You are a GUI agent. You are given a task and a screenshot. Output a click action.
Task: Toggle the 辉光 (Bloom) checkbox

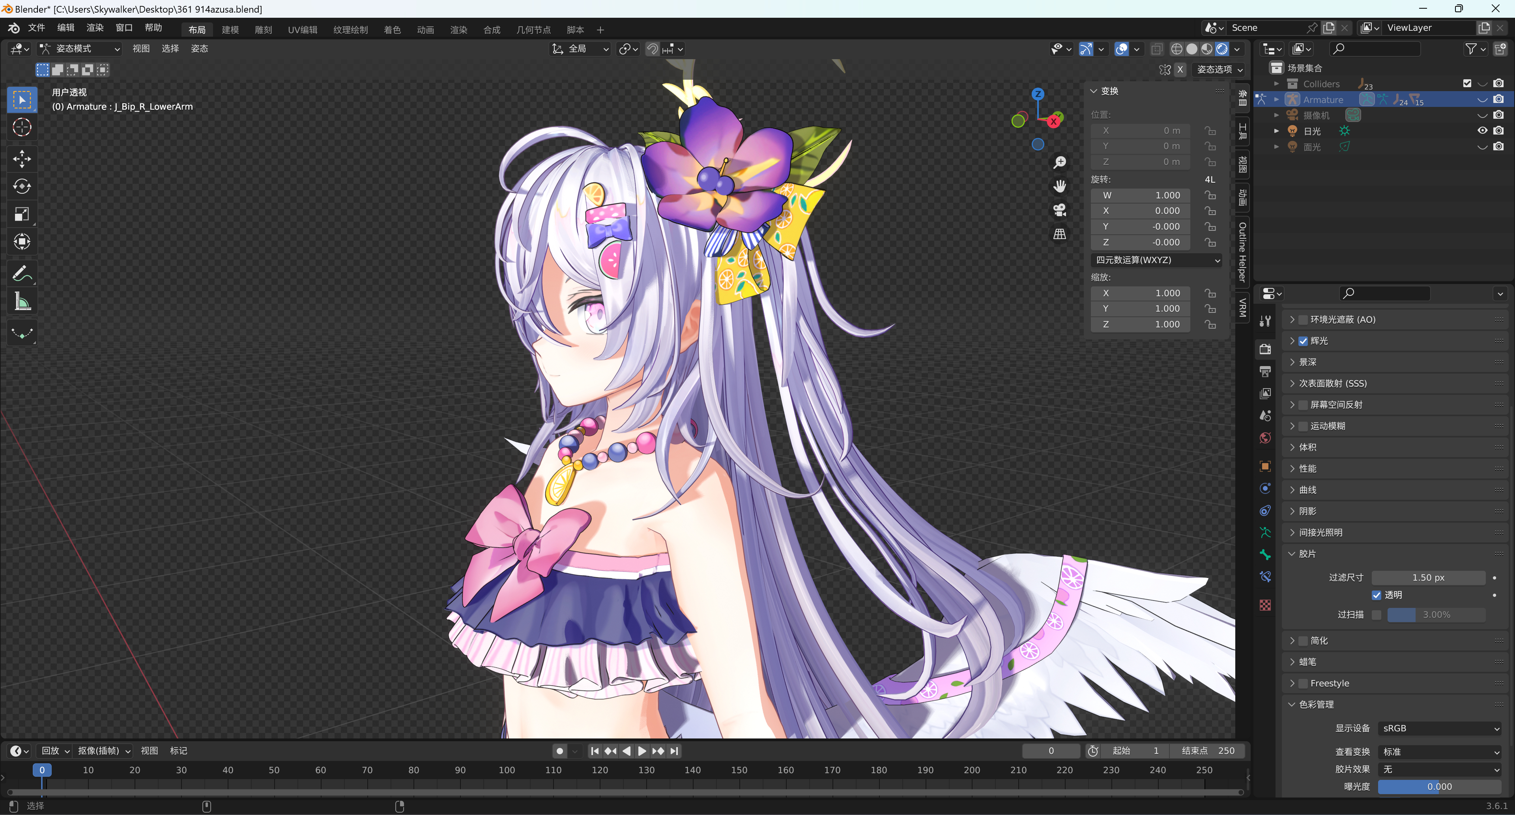click(1303, 341)
